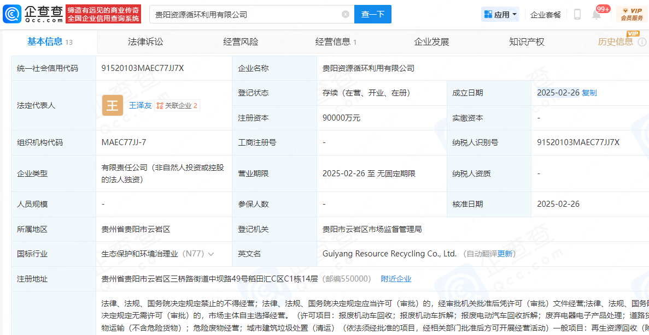Select 贵阳市云岩区市场监督管理局 text
This screenshot has height=335, width=649.
372,229
